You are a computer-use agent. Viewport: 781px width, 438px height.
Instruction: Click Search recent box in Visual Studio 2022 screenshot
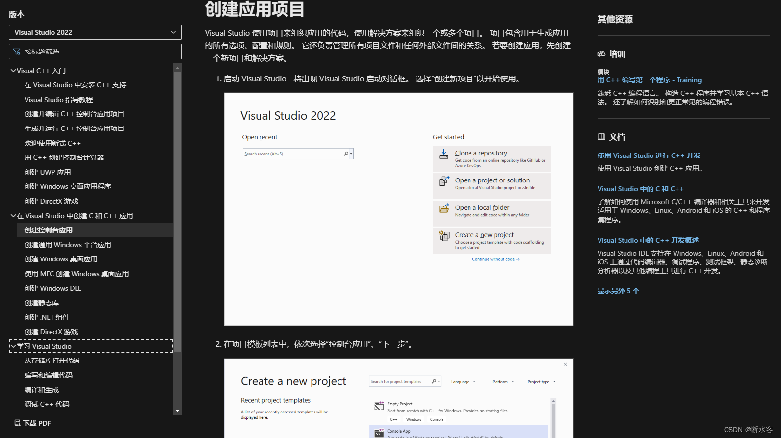(298, 154)
